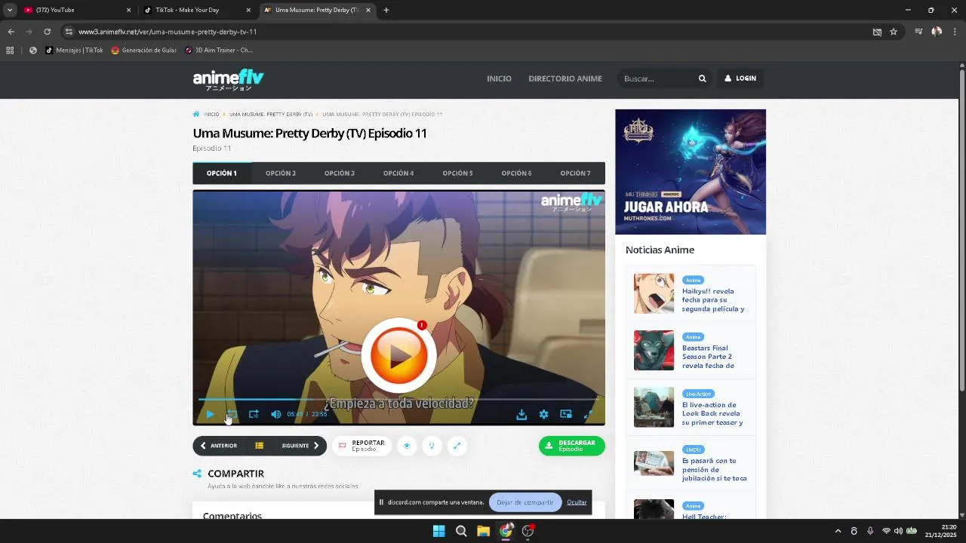Click the Haikyu!! news thumbnail
This screenshot has height=543, width=966.
click(x=654, y=293)
